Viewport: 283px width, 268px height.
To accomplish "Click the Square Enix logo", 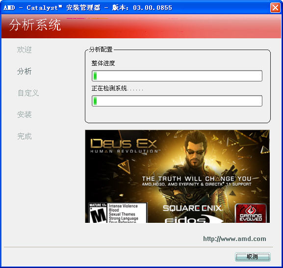I will pos(192,208).
